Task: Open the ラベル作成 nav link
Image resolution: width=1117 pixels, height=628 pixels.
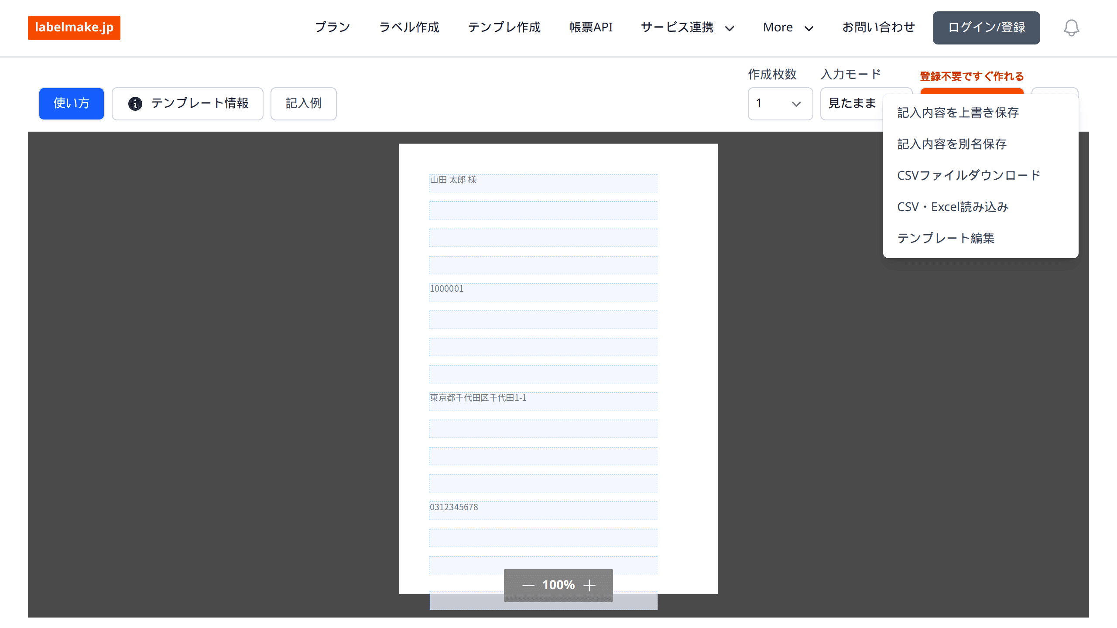Action: [x=409, y=27]
